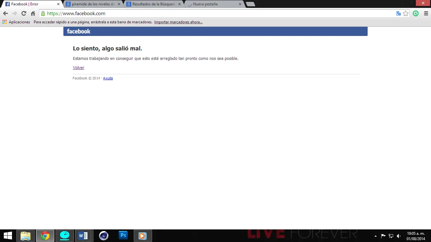Open the Ayuda help link
431x242 pixels.
point(108,78)
